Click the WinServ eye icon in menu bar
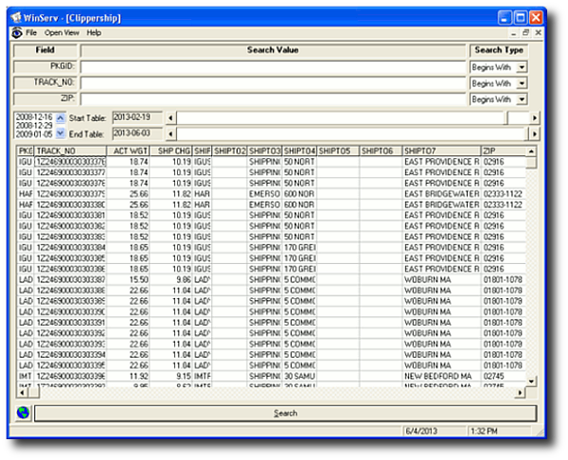568x460 pixels. pyautogui.click(x=17, y=33)
